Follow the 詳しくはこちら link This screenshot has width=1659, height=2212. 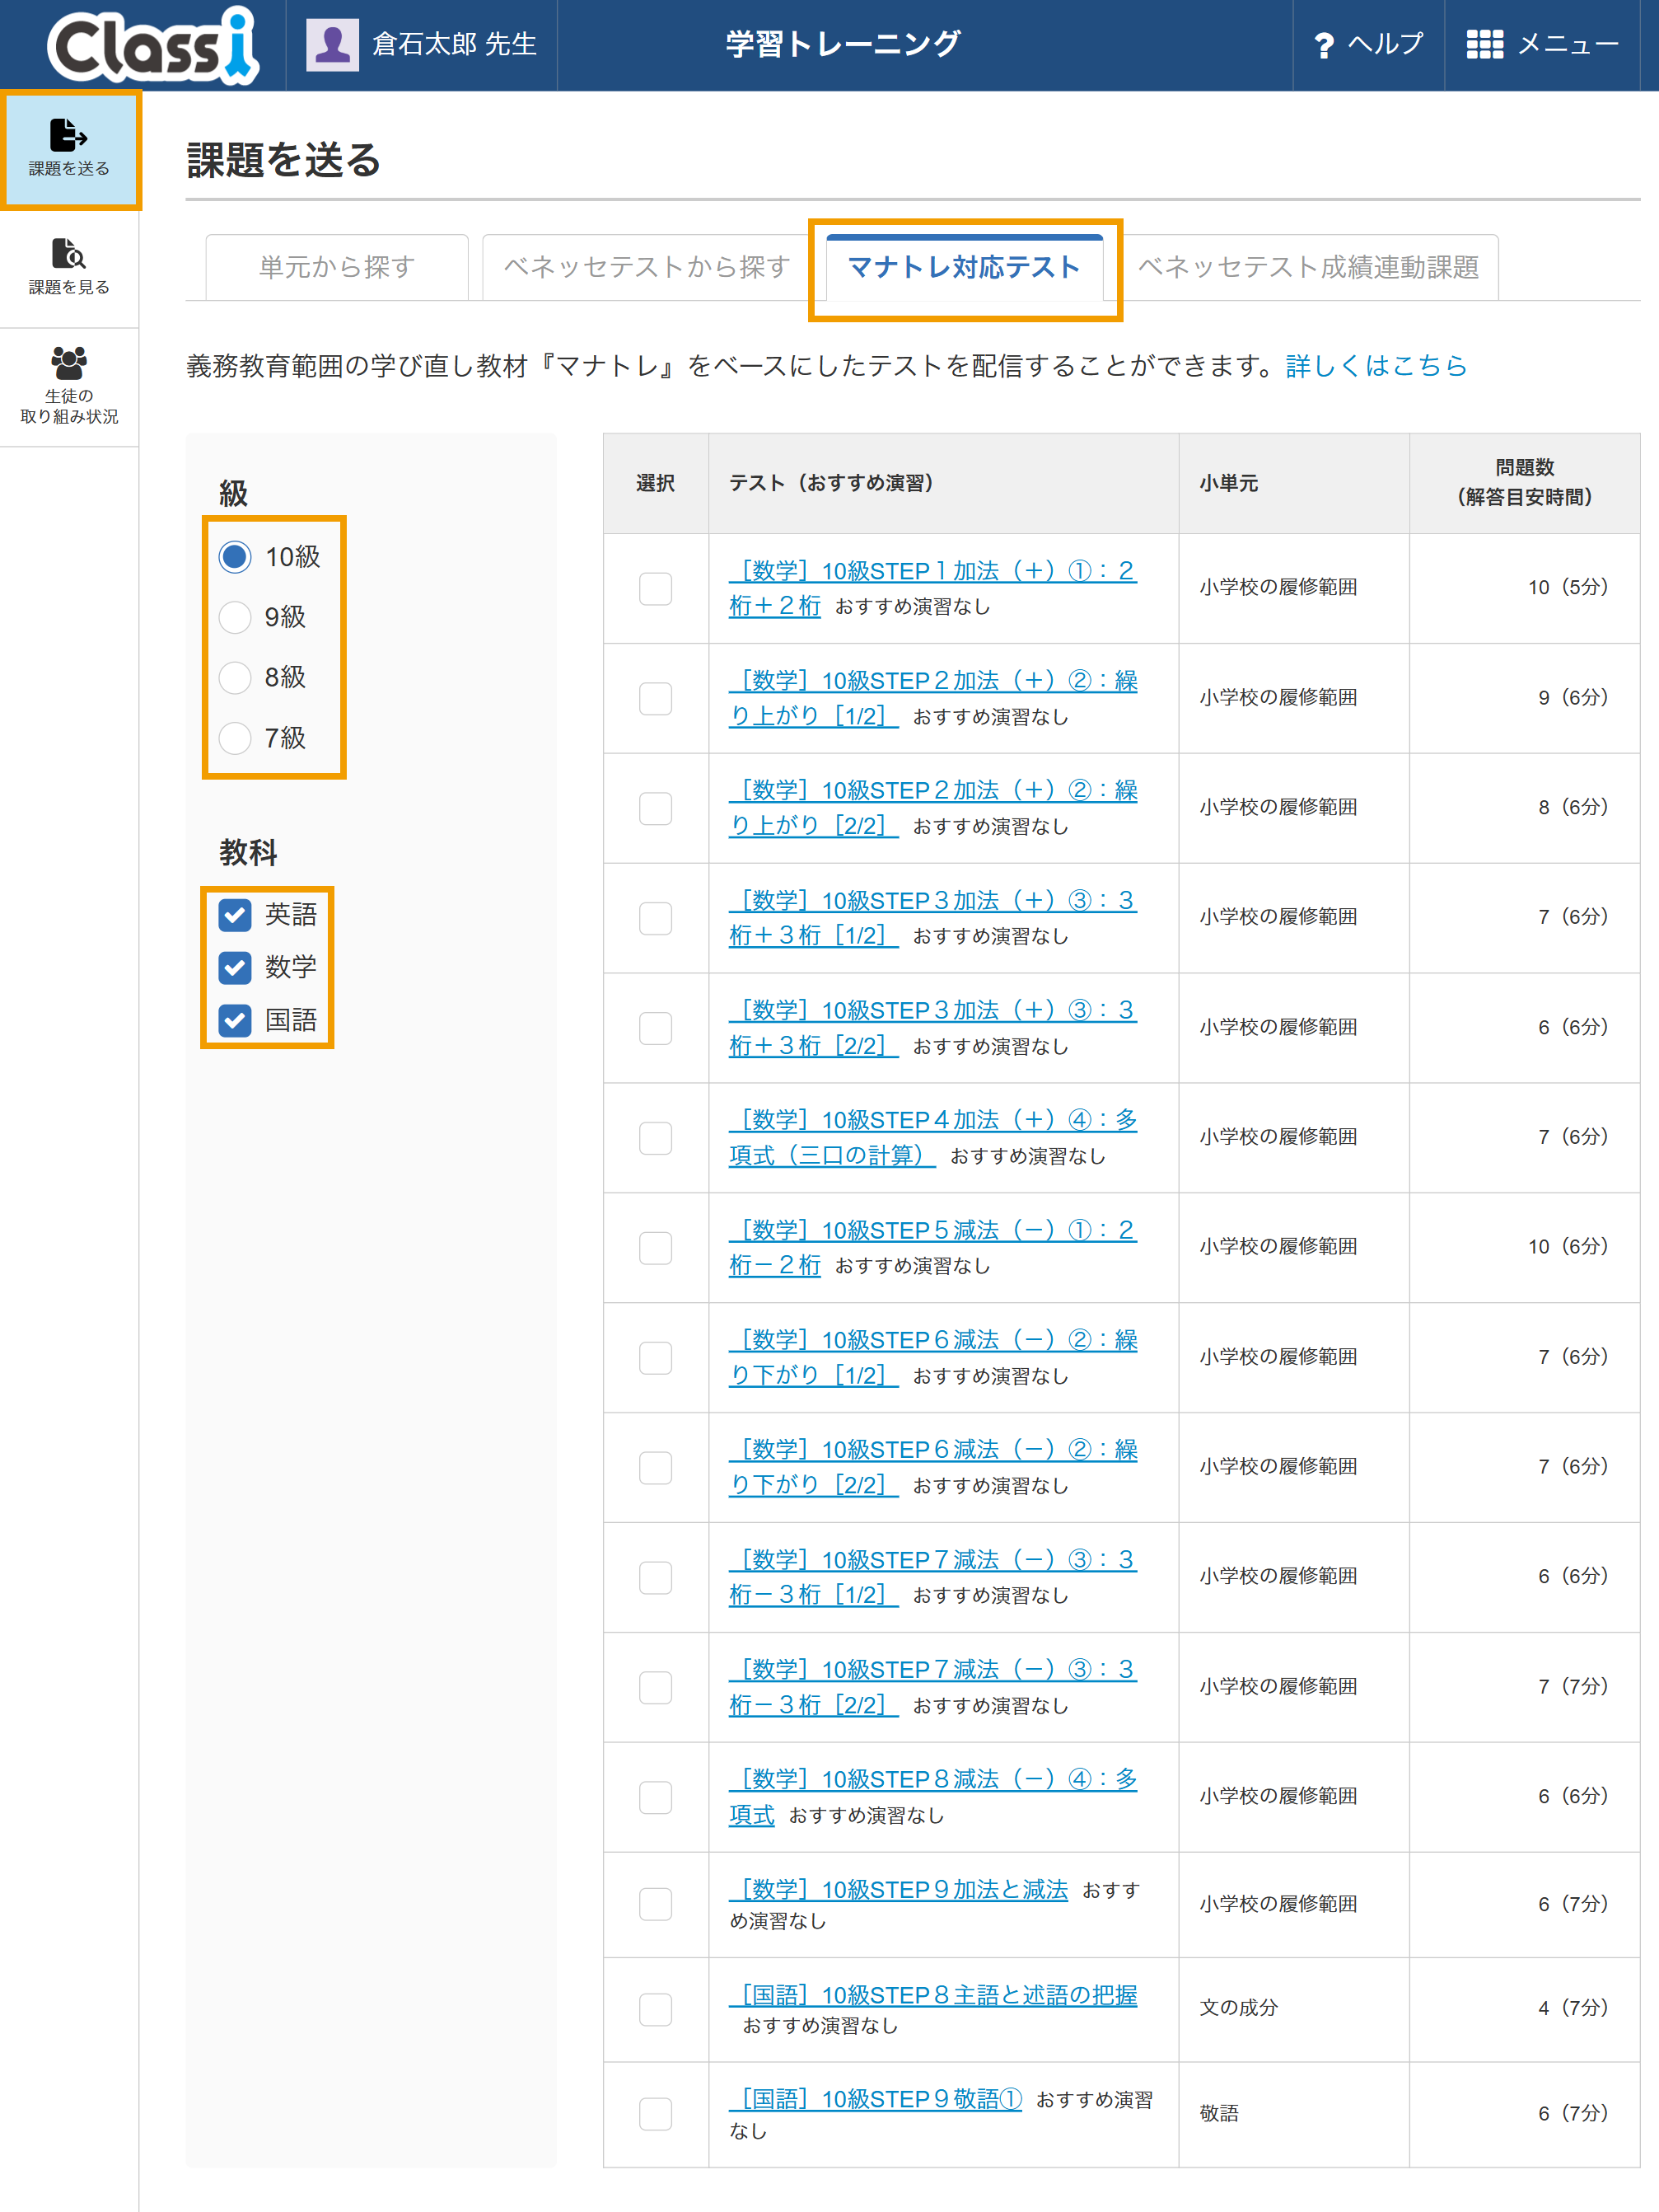[x=1376, y=366]
